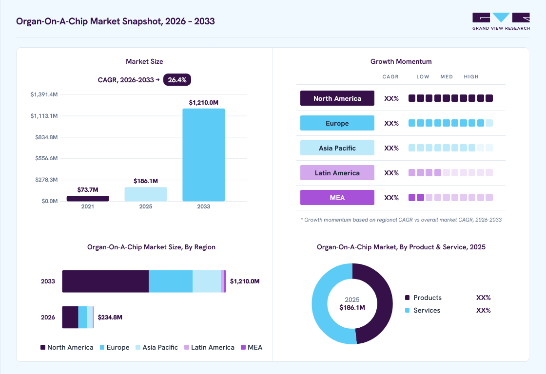Click the Organ-On-A-Chip Market Size, By Region heading
This screenshot has height=374, width=546.
click(x=151, y=247)
